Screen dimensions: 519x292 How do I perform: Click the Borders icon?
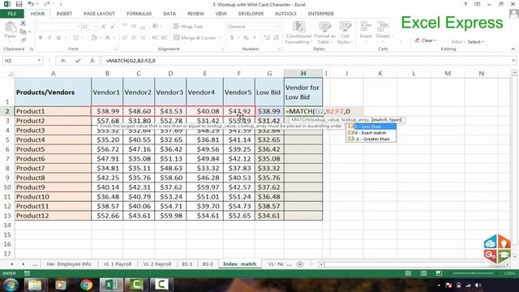click(75, 38)
